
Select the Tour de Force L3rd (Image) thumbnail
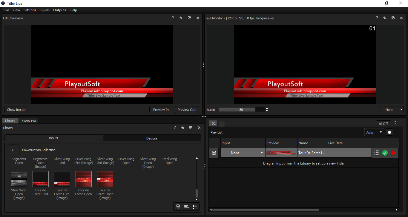point(62,179)
